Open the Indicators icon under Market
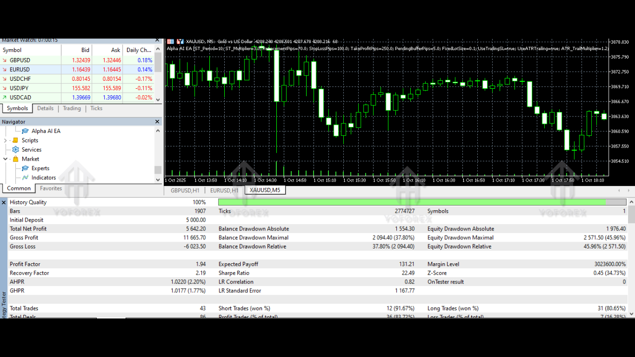The width and height of the screenshot is (635, 357). point(25,178)
